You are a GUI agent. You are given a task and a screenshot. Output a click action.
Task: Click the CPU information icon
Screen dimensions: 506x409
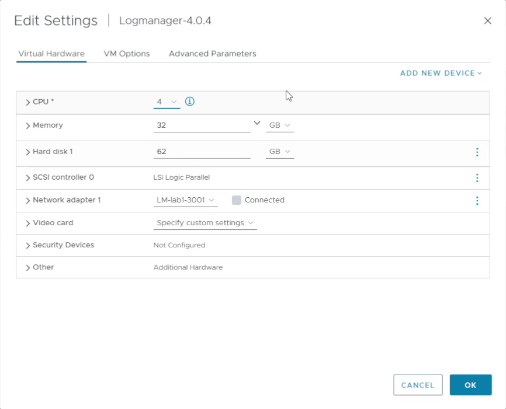(189, 101)
